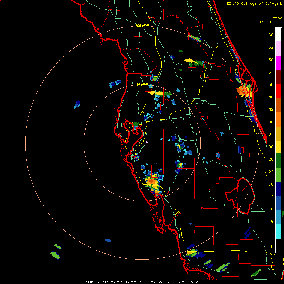Click the "NEXLAB-College of DuPage" credit text
284x284 pixels.
(252, 3)
